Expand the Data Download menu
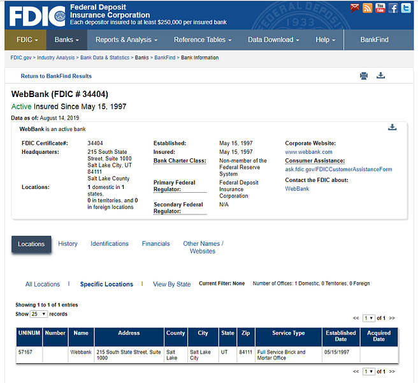Viewport: 418px width, 383px height. (273, 40)
